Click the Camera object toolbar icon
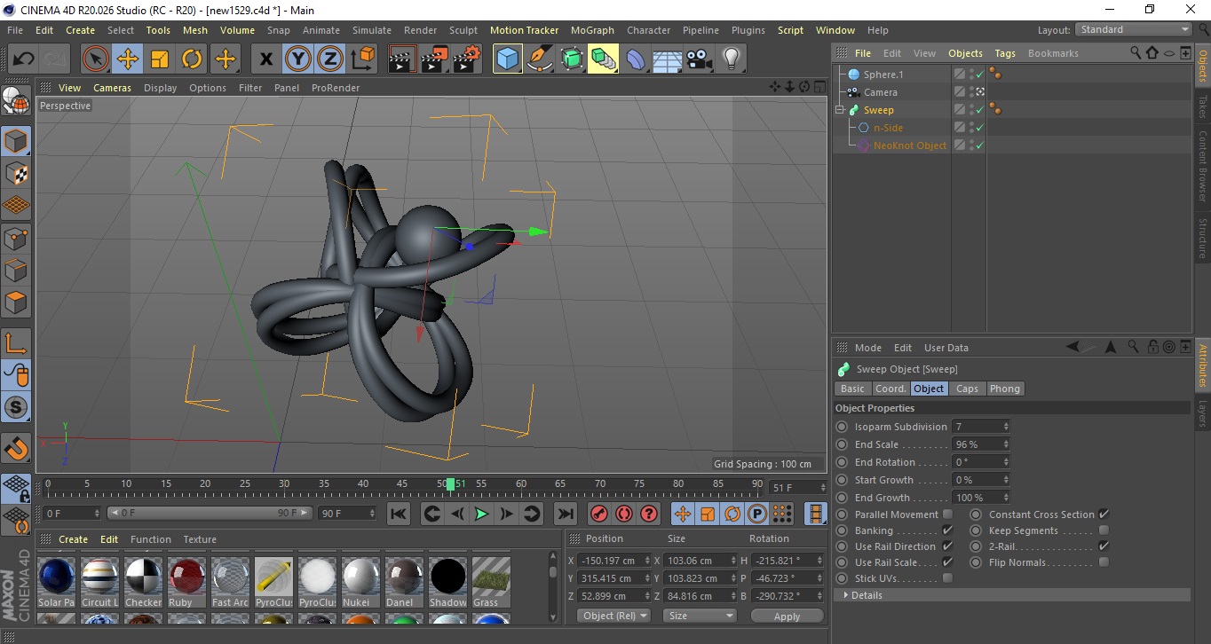Viewport: 1211px width, 644px height. pyautogui.click(x=700, y=59)
